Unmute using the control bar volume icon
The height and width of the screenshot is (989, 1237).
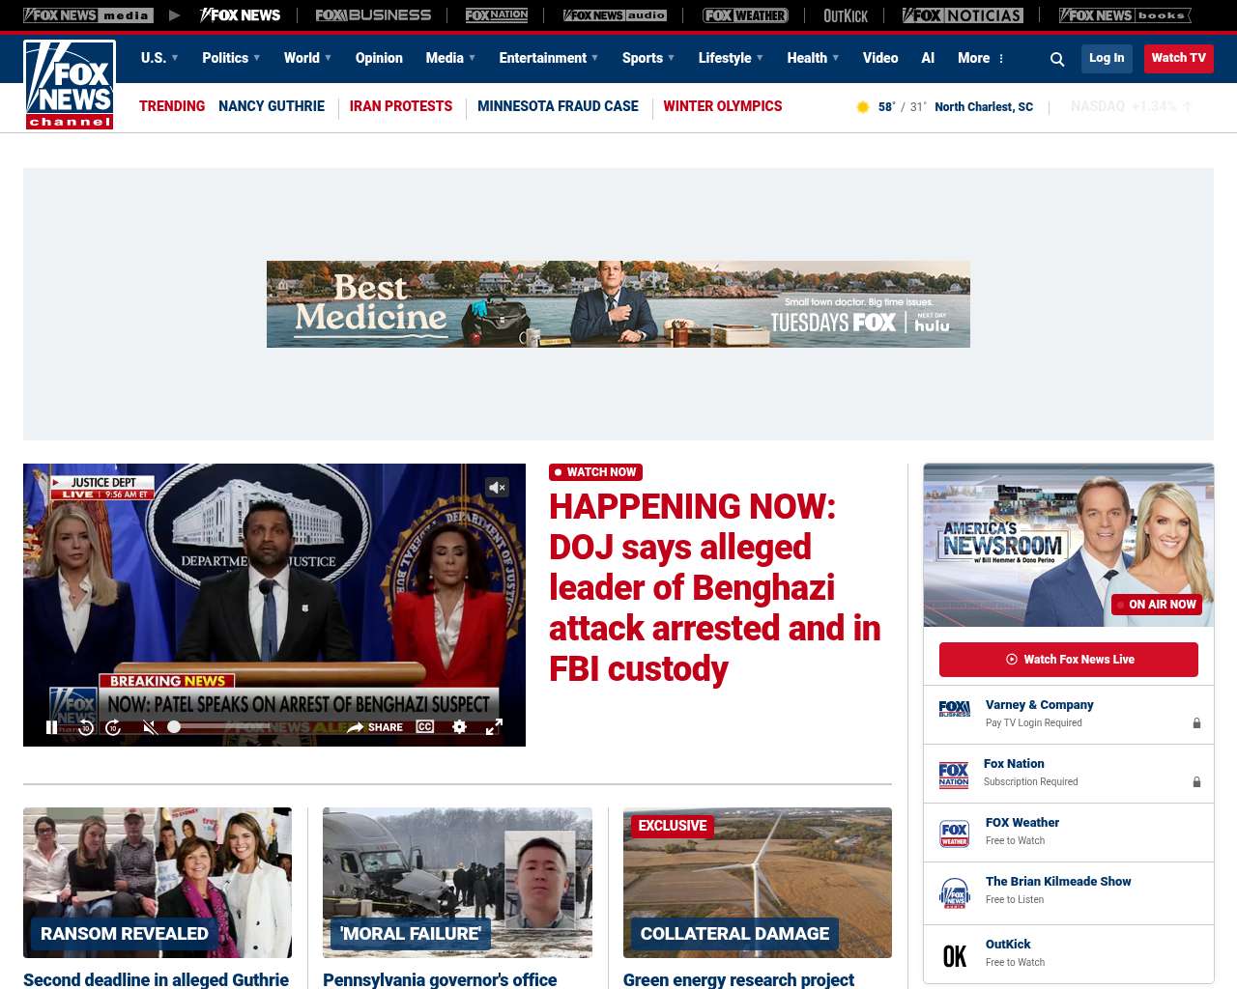[149, 727]
